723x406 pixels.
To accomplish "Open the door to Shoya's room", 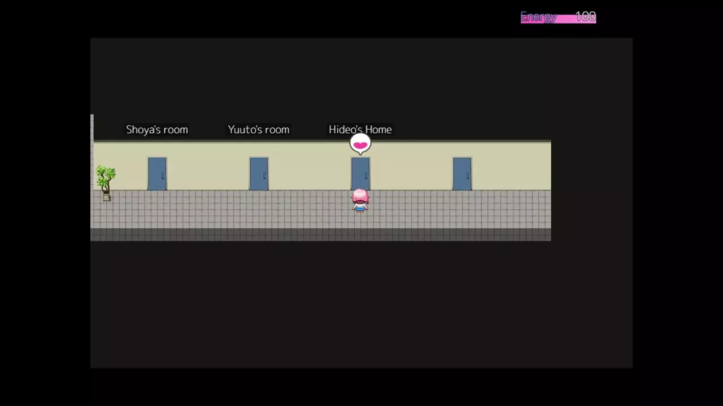I will point(157,174).
